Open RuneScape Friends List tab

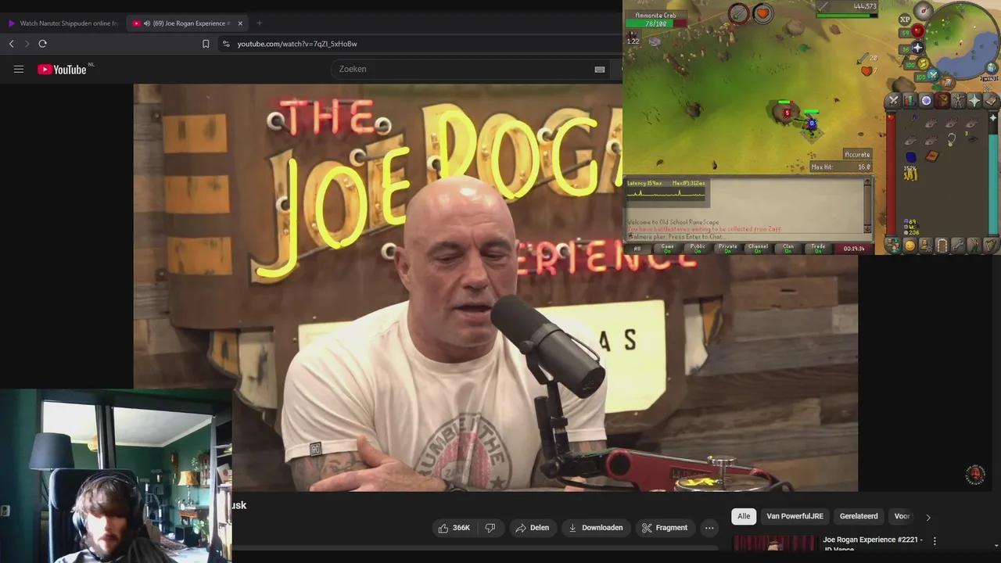tap(910, 246)
